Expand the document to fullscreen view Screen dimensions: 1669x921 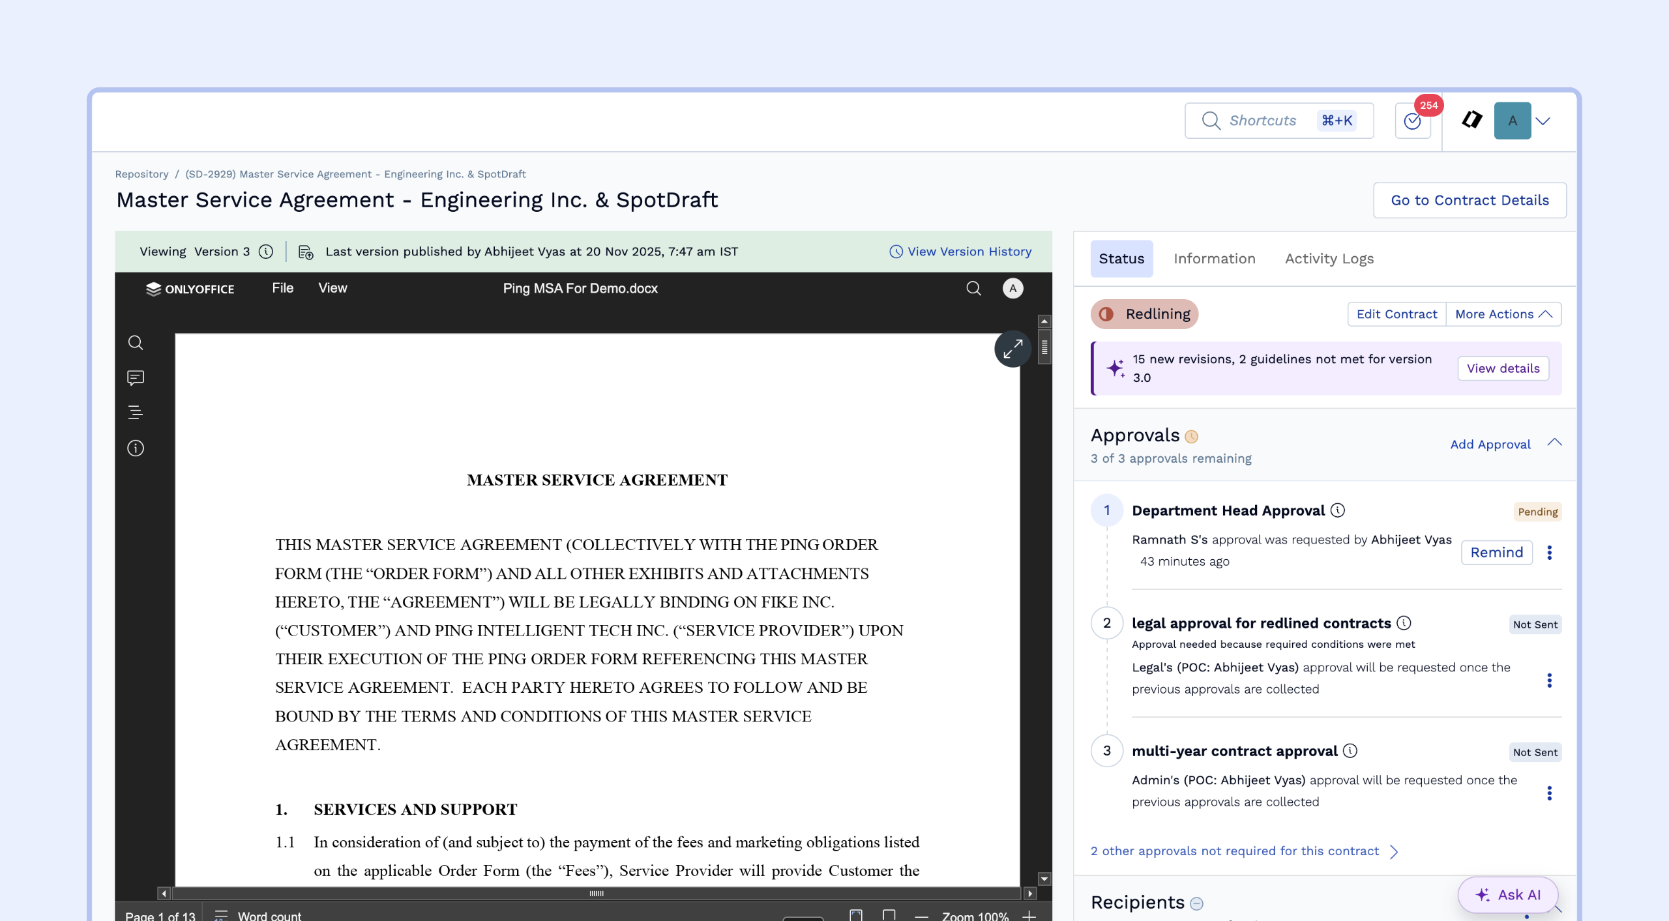(x=1012, y=349)
